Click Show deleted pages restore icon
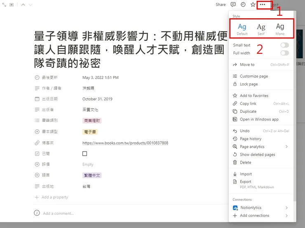 pyautogui.click(x=235, y=154)
